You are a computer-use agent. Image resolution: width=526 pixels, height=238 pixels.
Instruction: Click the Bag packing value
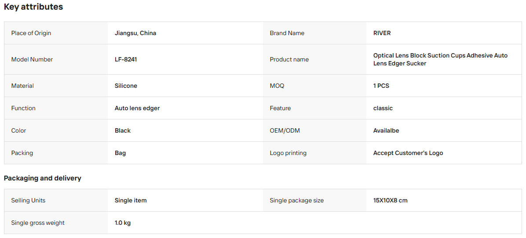(120, 153)
